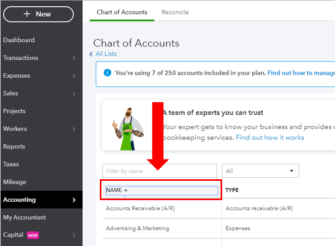Click the NAME sort ascending arrow
335x246 pixels.
click(x=125, y=190)
